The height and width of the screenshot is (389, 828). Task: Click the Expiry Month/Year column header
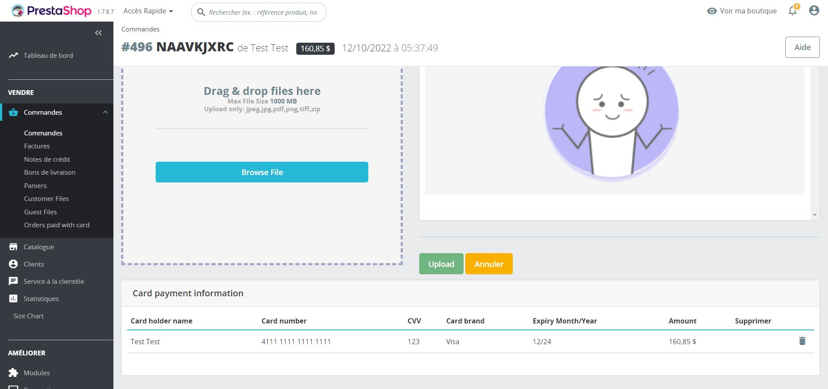click(565, 321)
